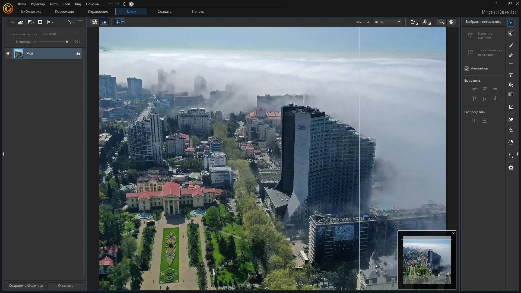This screenshot has height=293, width=521.
Task: Uncheck the Автовыбор checkbox
Action: point(467,69)
